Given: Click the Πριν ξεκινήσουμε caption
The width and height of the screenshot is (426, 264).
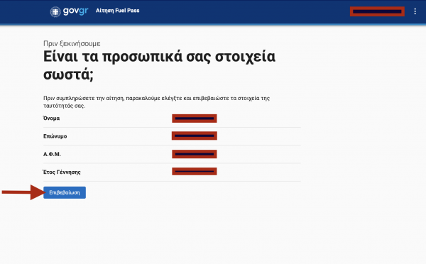Looking at the screenshot, I should [72, 43].
